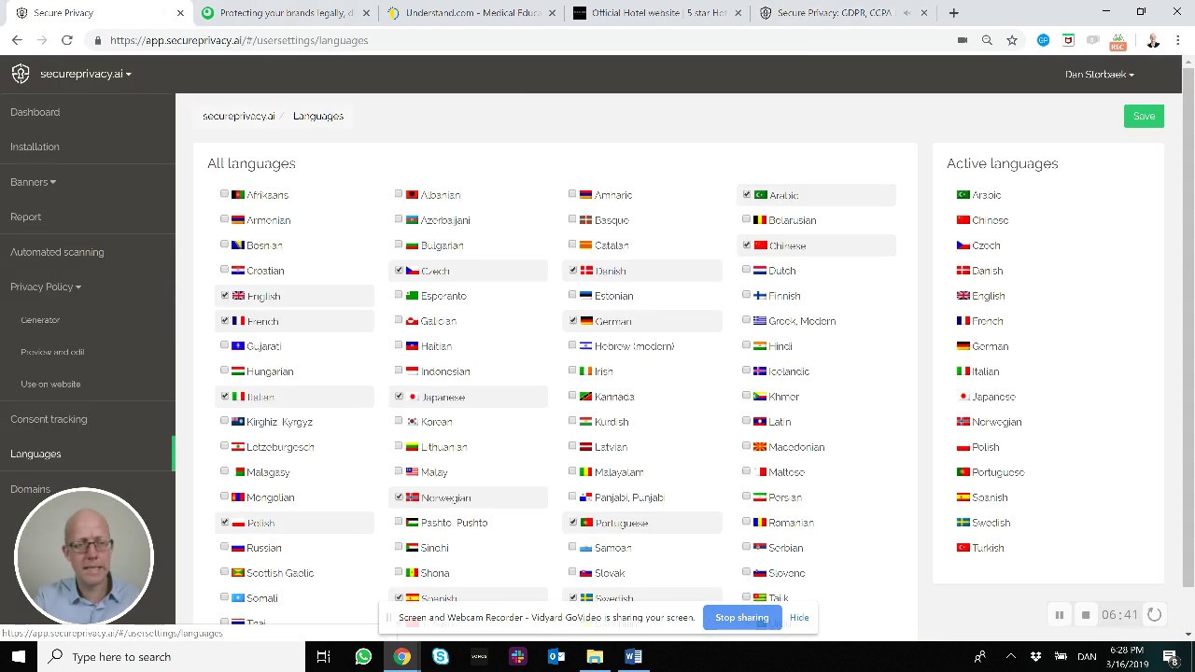Switch to the Official Hotel website tab
The height and width of the screenshot is (672, 1195).
(658, 13)
